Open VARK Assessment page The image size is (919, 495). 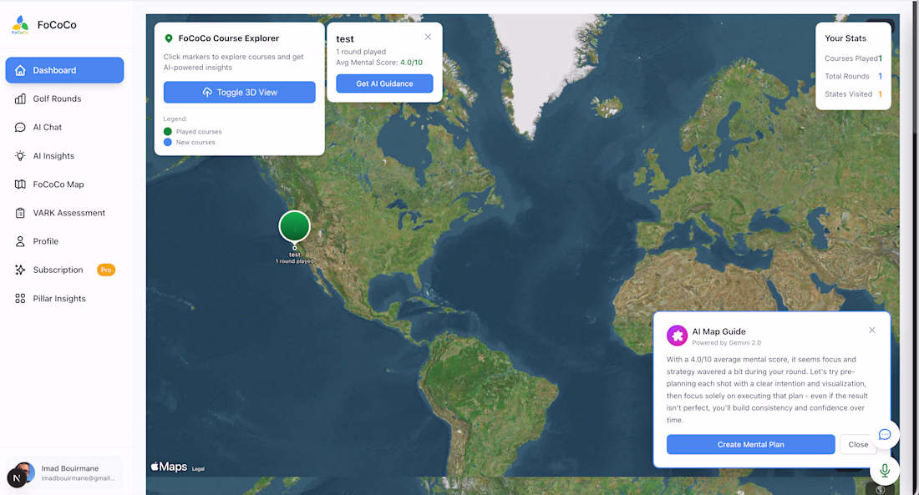click(x=64, y=213)
